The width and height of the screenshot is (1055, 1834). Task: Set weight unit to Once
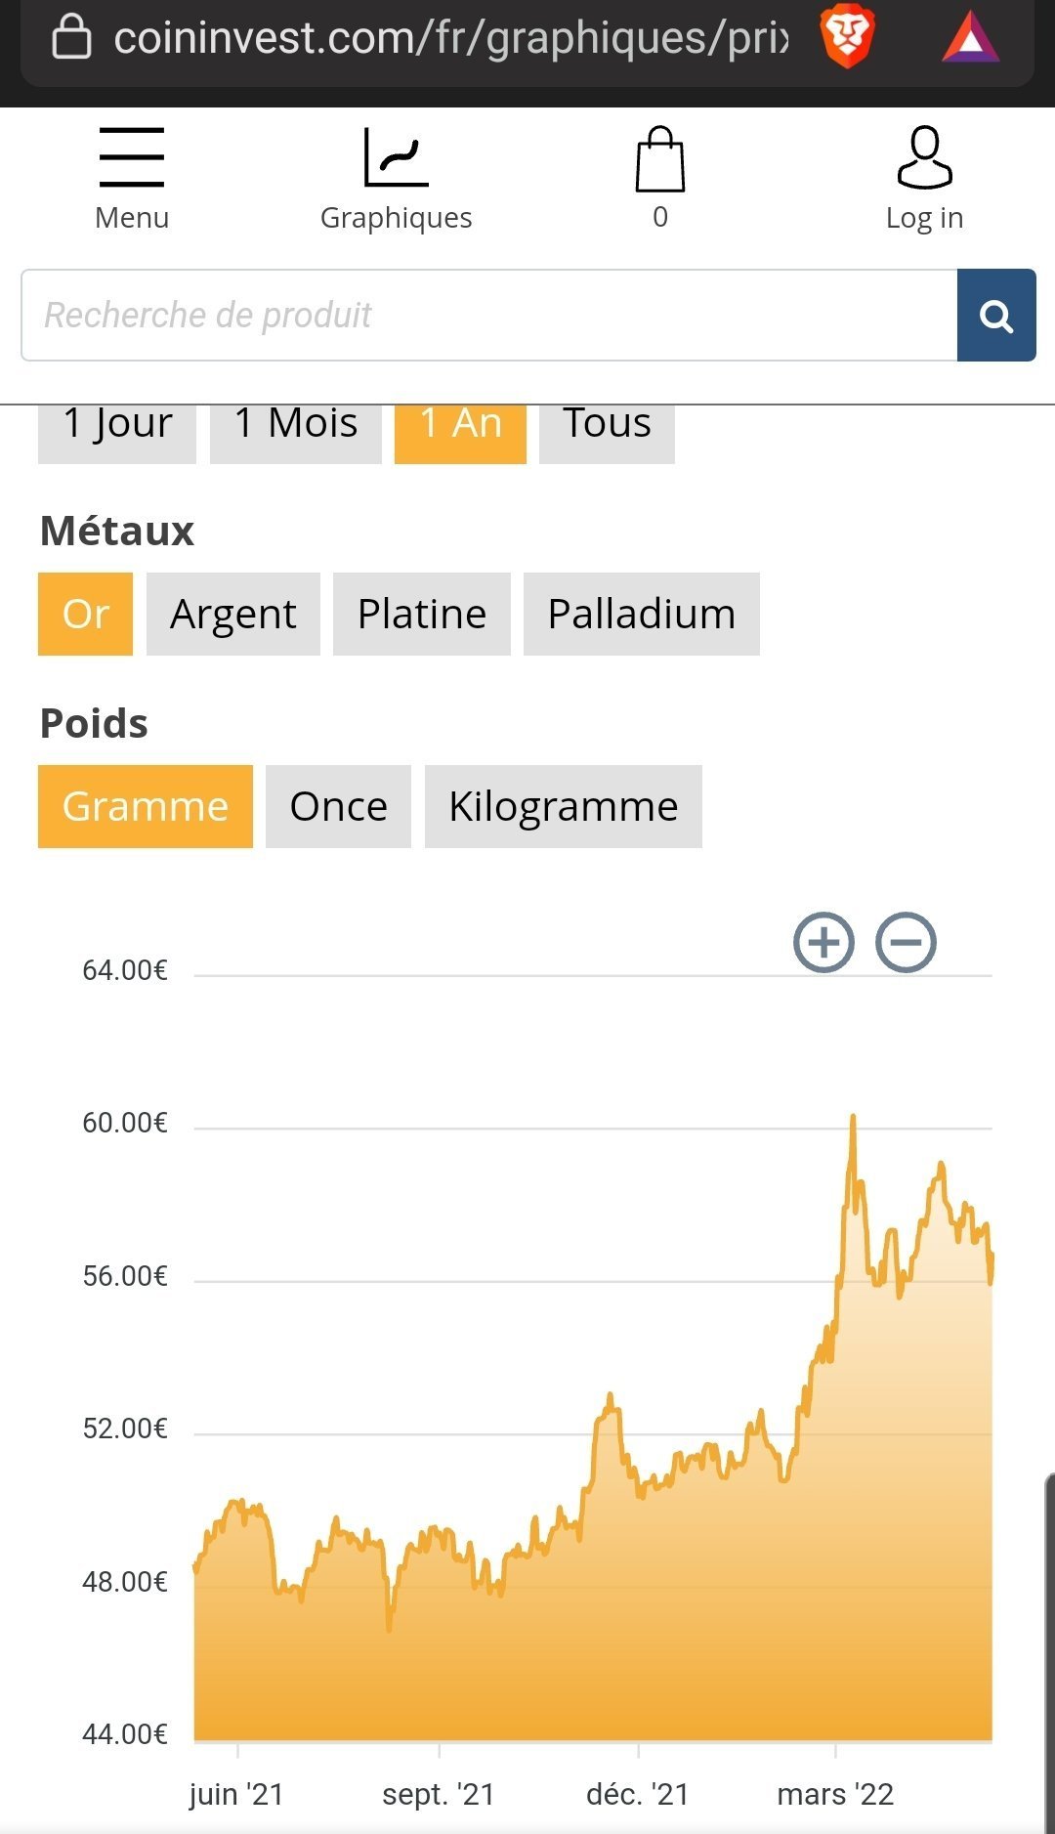pos(338,806)
